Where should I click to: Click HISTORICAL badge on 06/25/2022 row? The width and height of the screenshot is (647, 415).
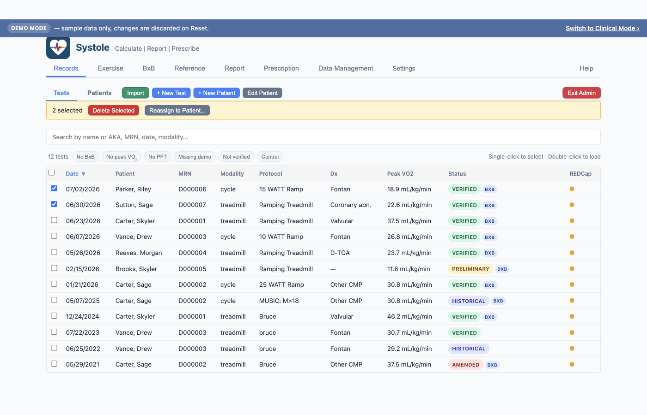point(469,349)
